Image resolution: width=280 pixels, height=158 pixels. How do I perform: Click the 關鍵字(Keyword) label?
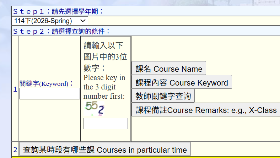[x=46, y=83]
